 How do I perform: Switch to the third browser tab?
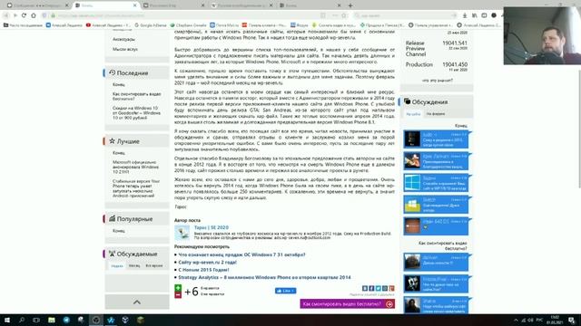[x=173, y=5]
